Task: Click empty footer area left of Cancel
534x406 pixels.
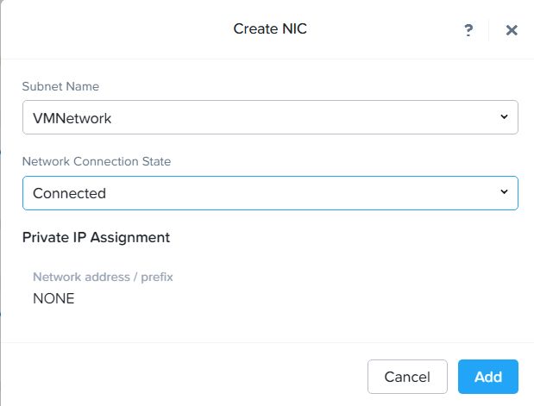Action: point(173,377)
